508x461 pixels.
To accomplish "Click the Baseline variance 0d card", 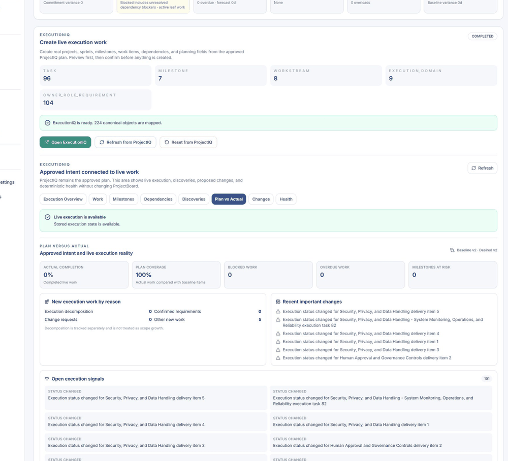I will [460, 6].
